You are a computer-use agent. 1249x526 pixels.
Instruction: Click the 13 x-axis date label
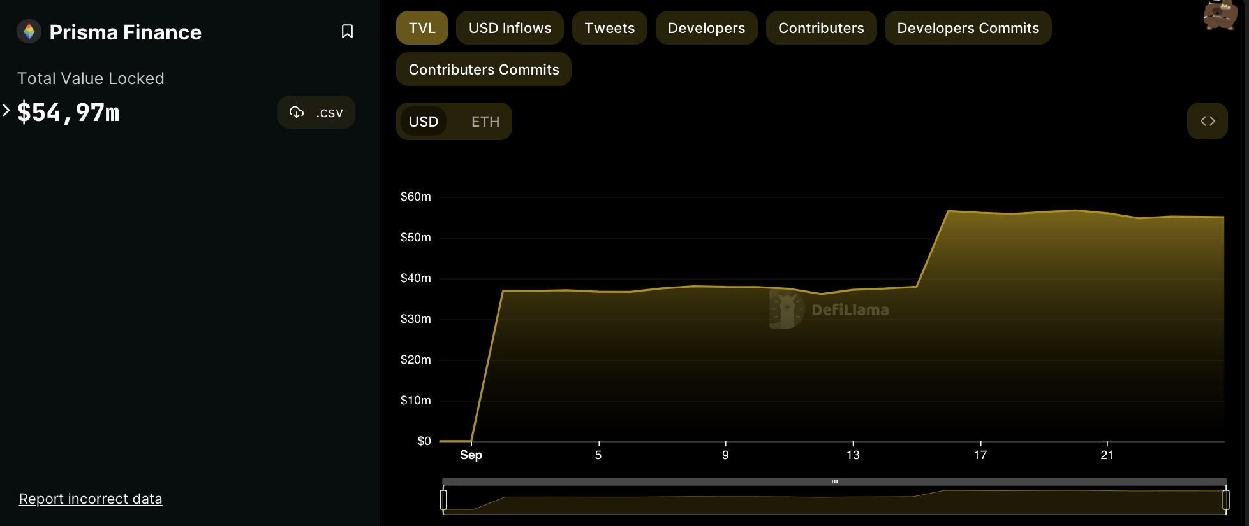pyautogui.click(x=853, y=455)
